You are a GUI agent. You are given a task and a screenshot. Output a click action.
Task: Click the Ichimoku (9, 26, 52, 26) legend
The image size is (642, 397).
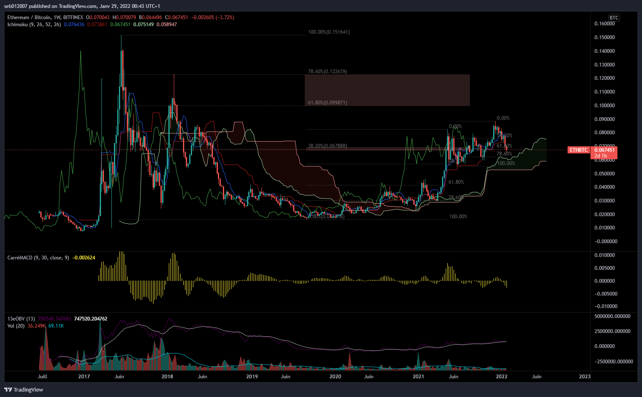(x=34, y=25)
